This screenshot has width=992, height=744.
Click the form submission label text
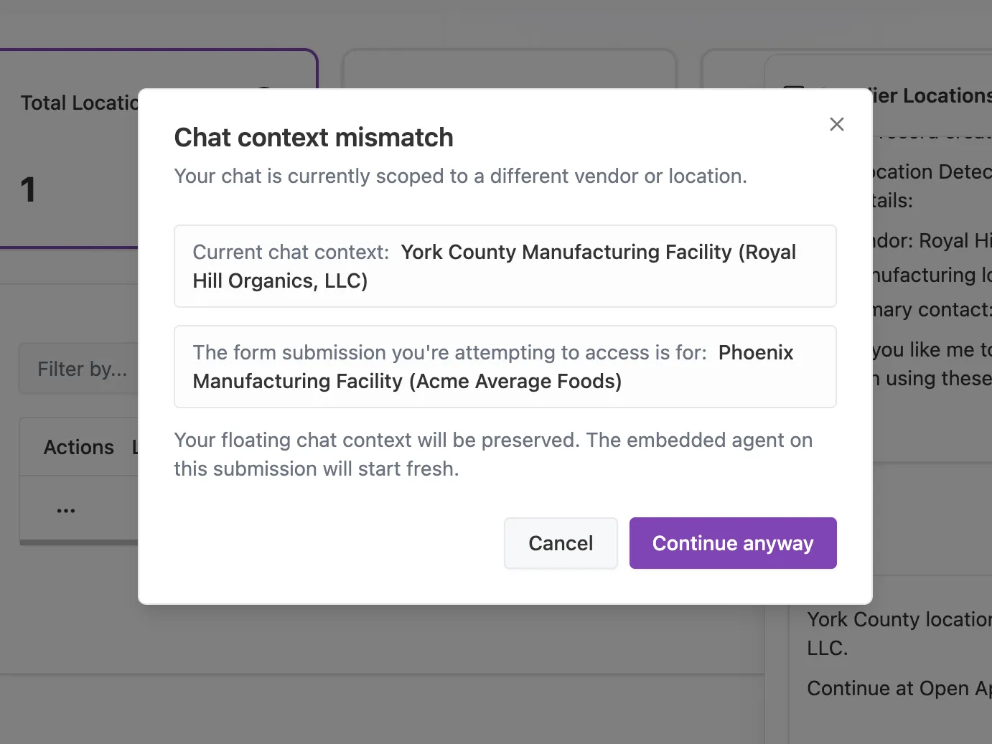point(449,352)
